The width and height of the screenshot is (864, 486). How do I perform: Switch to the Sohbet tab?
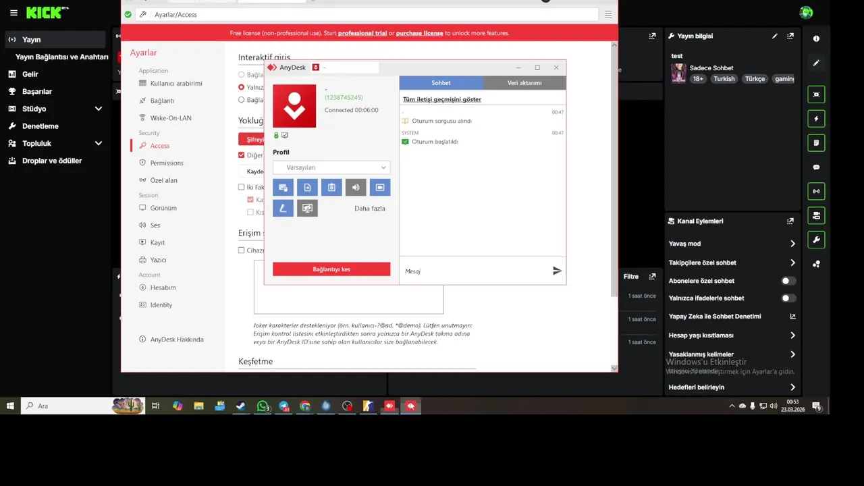pyautogui.click(x=441, y=82)
